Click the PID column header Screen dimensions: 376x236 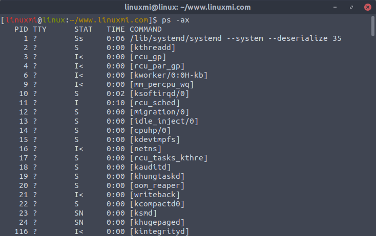[21, 29]
